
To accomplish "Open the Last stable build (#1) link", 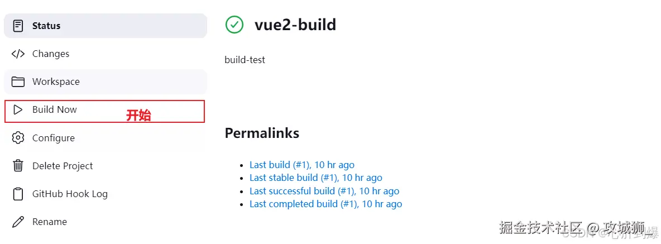I will 316,178.
